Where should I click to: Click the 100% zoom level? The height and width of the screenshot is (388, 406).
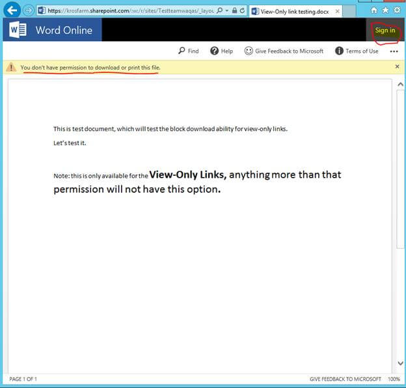click(394, 379)
